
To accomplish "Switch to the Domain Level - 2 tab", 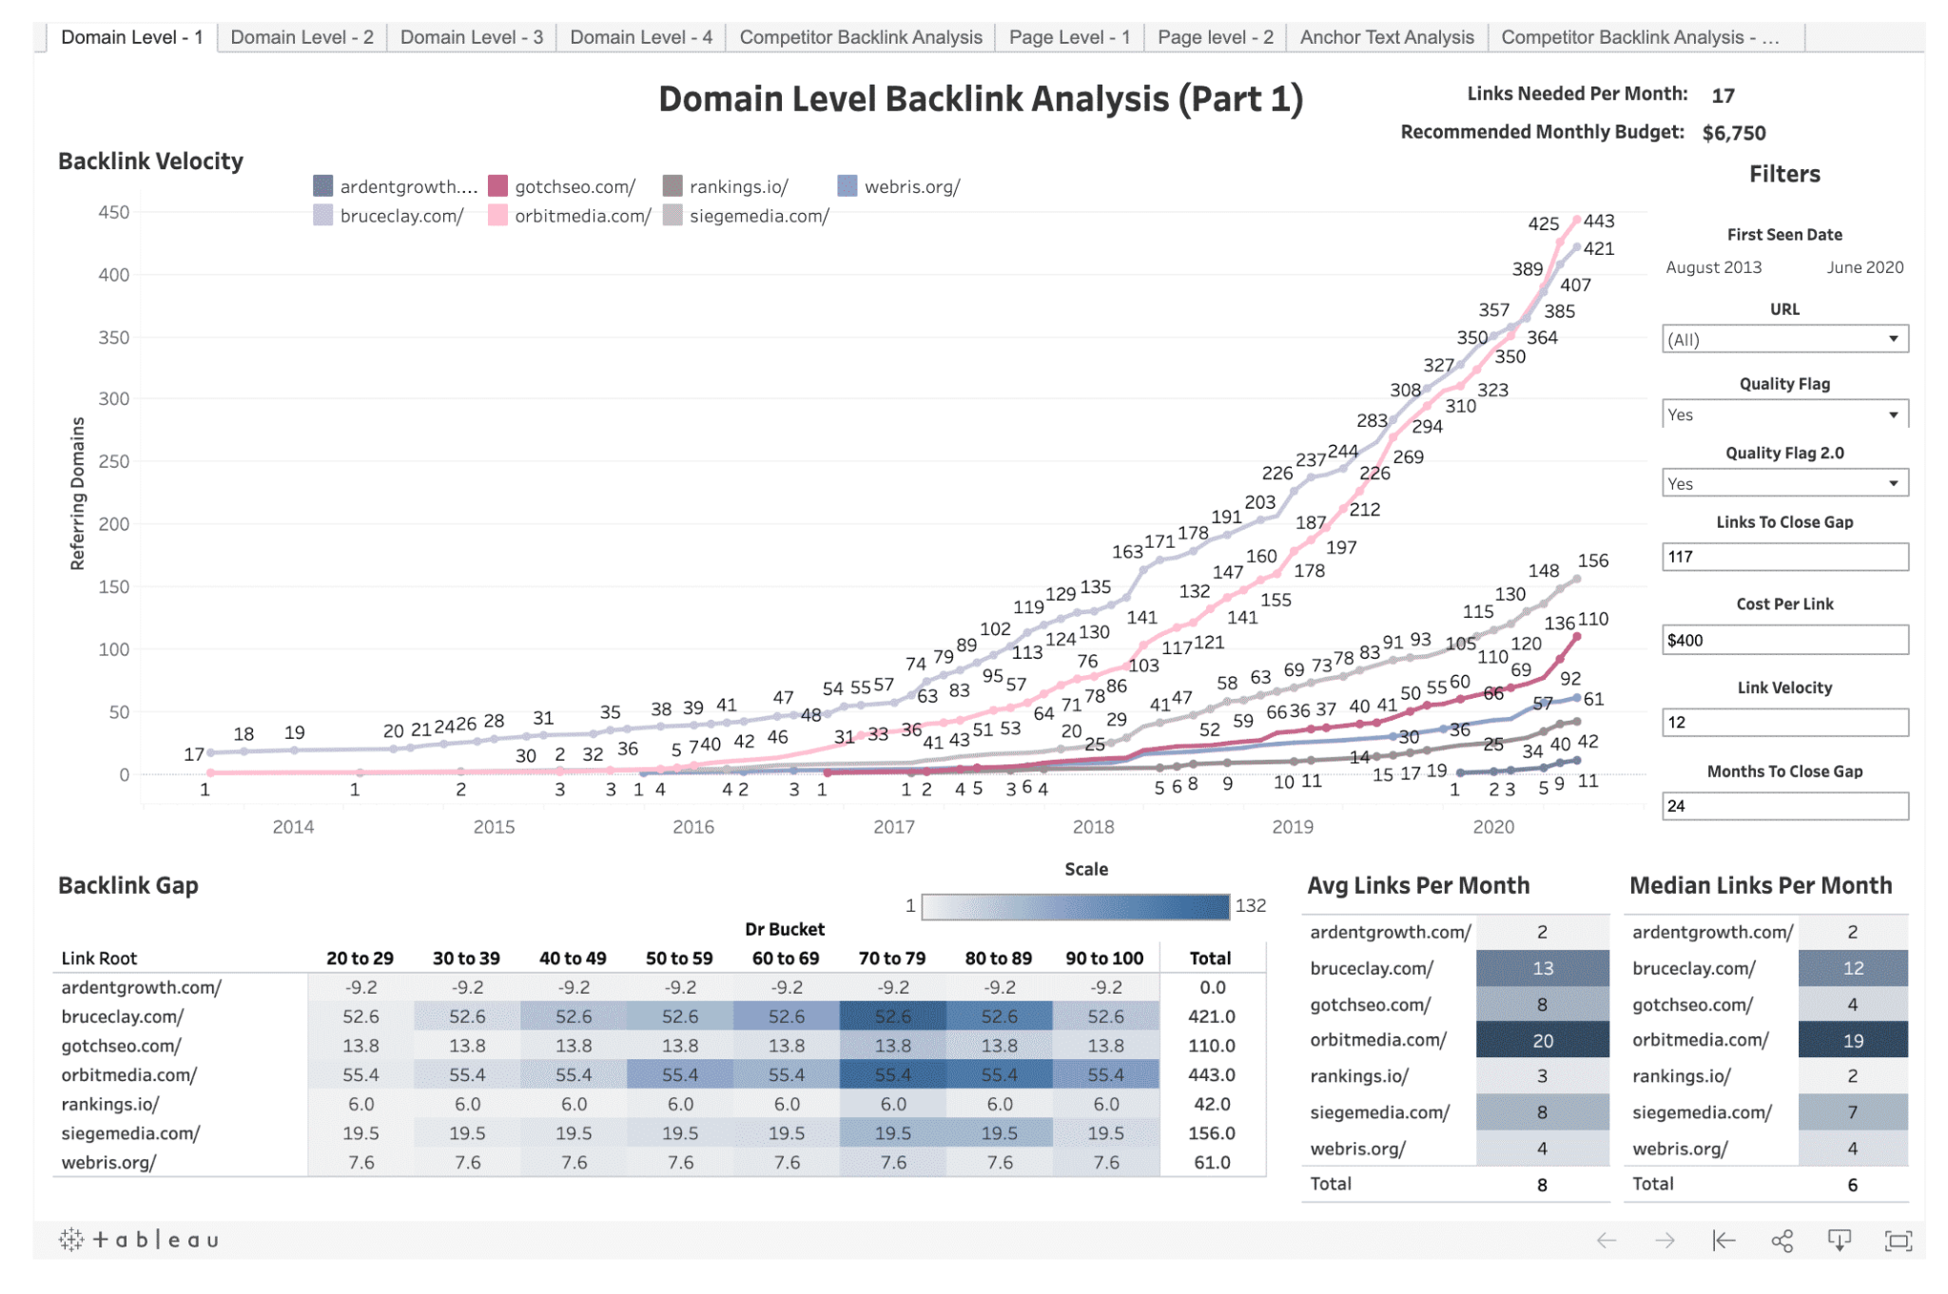I will point(301,37).
